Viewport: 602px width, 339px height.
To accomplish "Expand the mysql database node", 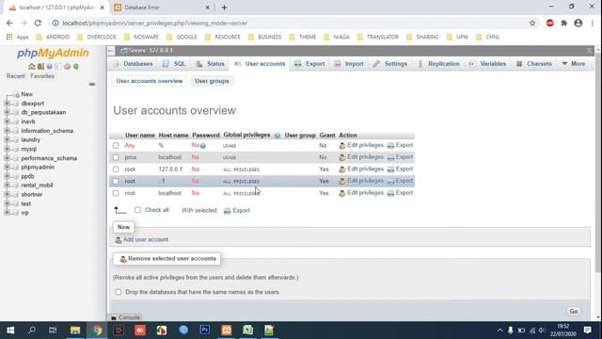I will (x=7, y=149).
